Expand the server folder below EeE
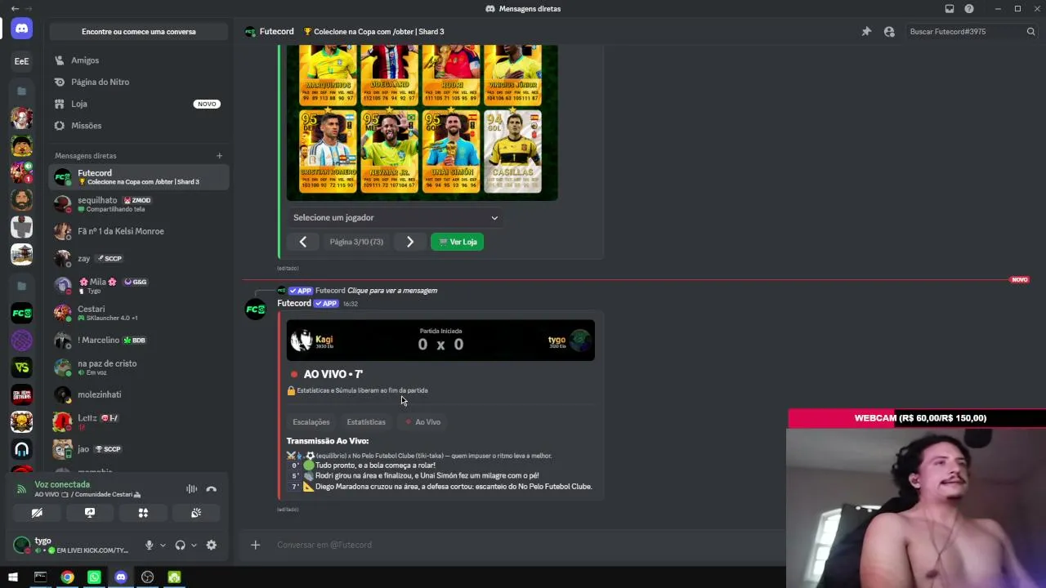The image size is (1046, 588). pyautogui.click(x=21, y=91)
